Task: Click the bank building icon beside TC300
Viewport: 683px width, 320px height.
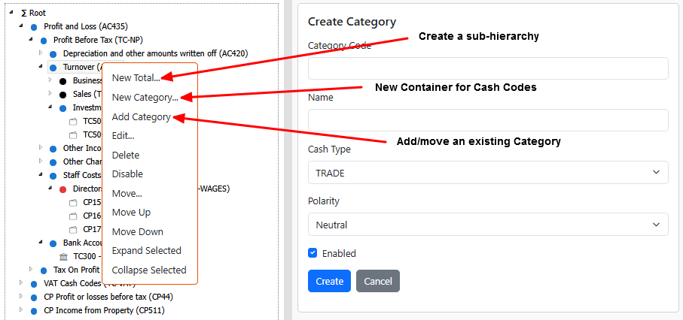Action: pos(63,256)
